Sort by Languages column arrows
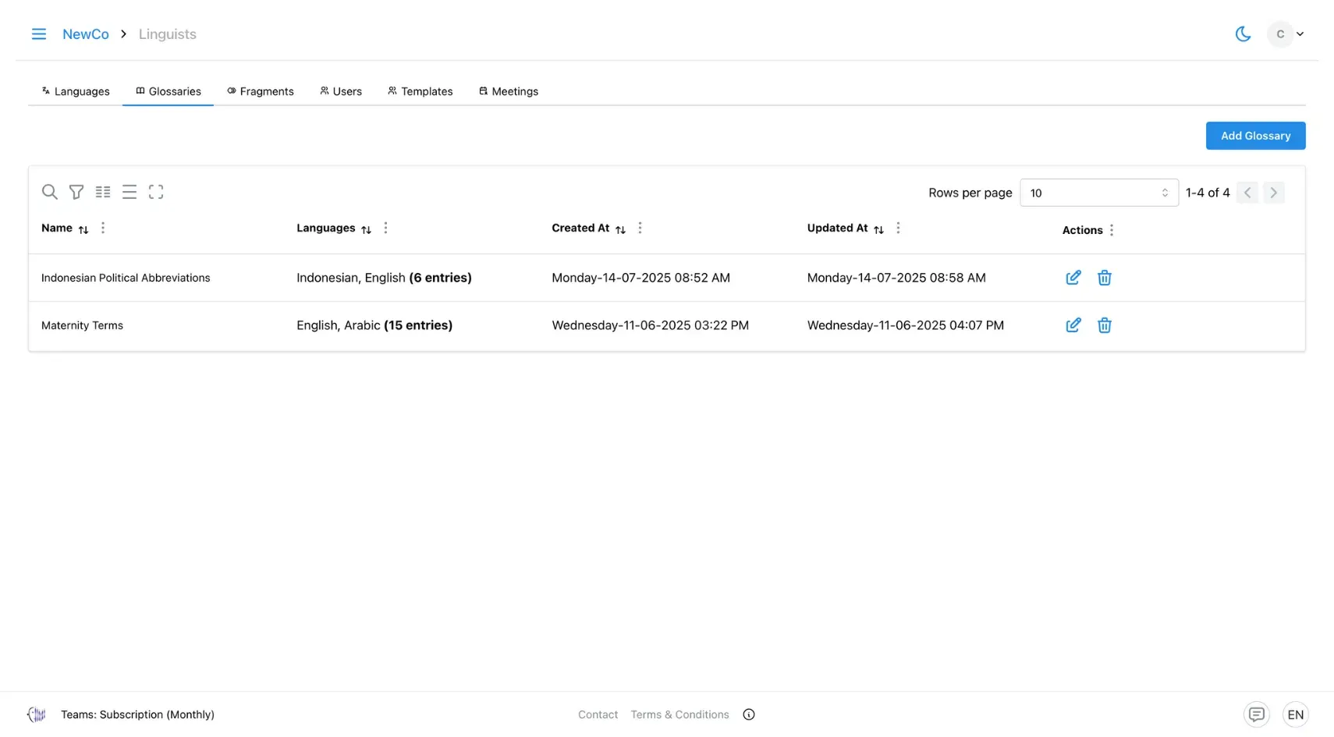The width and height of the screenshot is (1334, 737). click(x=366, y=229)
